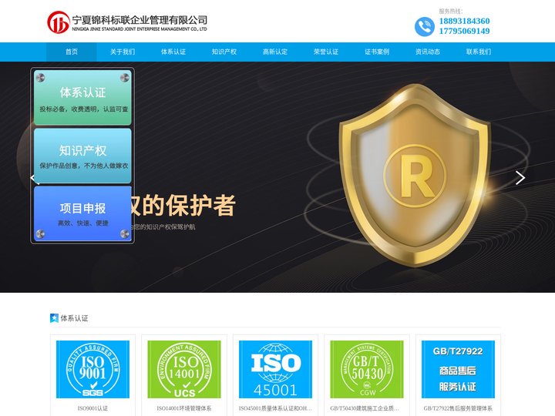This screenshot has width=555, height=416.
Task: Click the ISO45001质量体系认证 caption link
Action: click(275, 408)
